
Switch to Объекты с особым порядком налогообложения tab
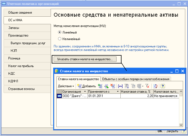pos(136,79)
